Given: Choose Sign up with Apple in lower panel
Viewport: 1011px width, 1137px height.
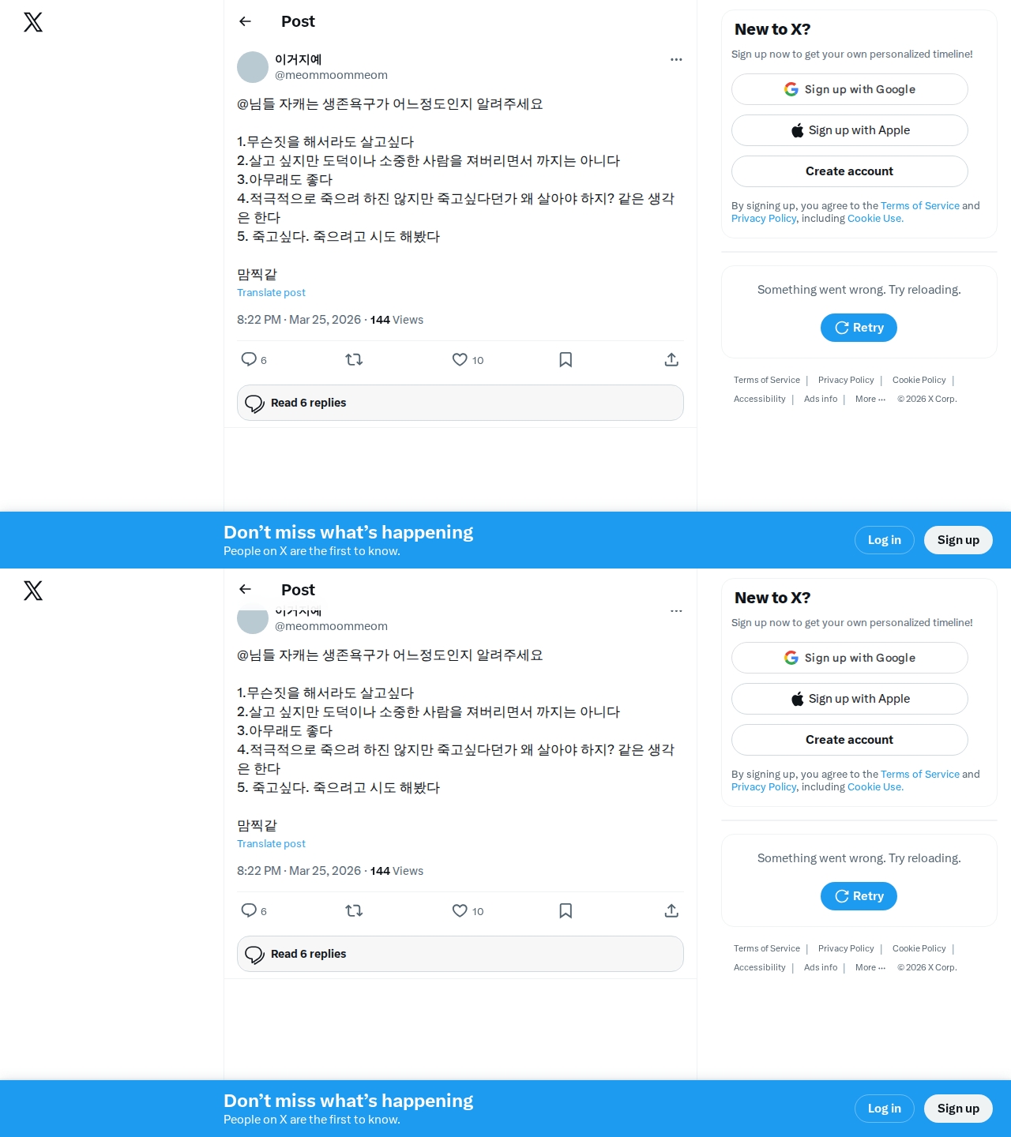Looking at the screenshot, I should point(850,699).
